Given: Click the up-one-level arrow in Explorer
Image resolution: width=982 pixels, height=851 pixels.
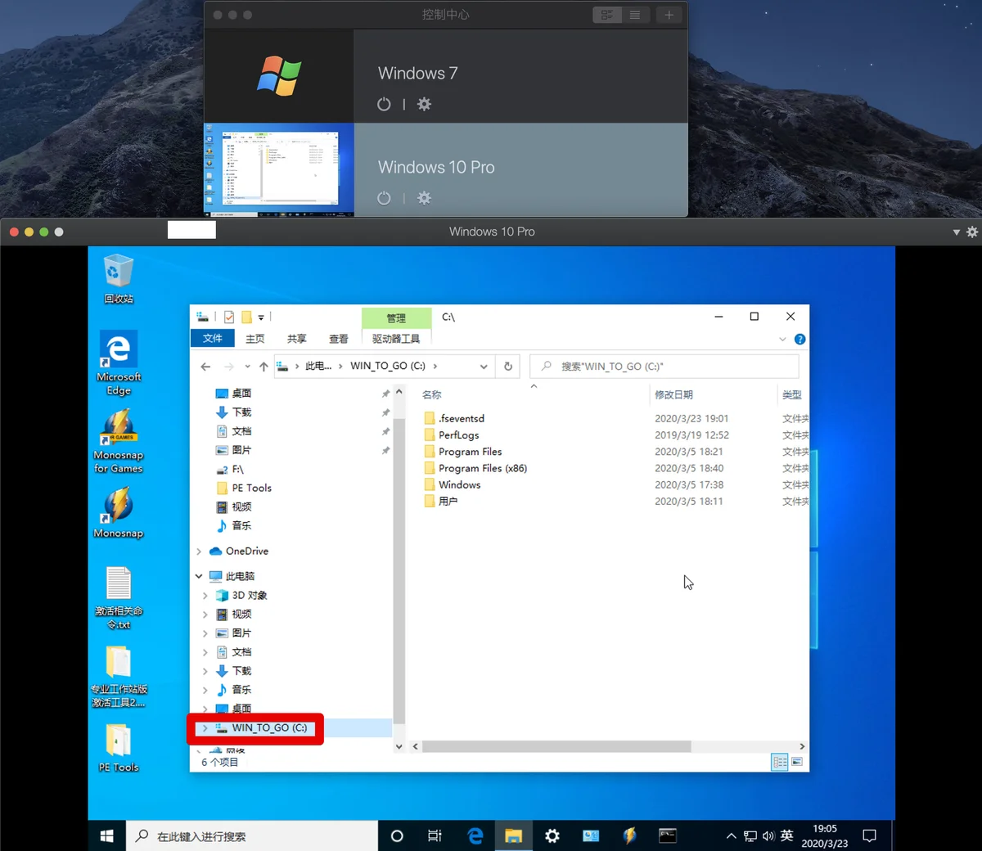Looking at the screenshot, I should [264, 367].
